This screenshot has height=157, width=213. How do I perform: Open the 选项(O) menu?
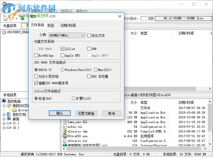tap(66, 11)
